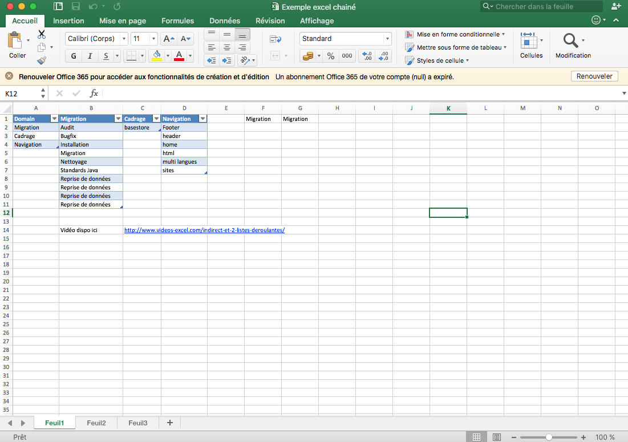The image size is (628, 442).
Task: Toggle underline S formatting
Action: (x=106, y=56)
